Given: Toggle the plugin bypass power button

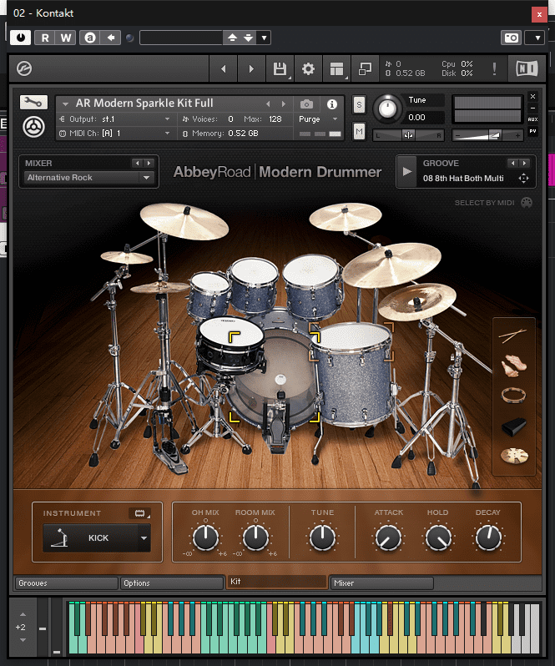Looking at the screenshot, I should point(20,38).
